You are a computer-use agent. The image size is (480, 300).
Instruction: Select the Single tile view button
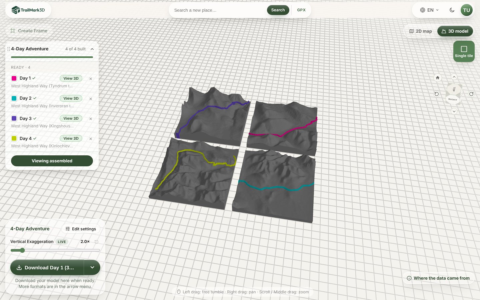[464, 51]
